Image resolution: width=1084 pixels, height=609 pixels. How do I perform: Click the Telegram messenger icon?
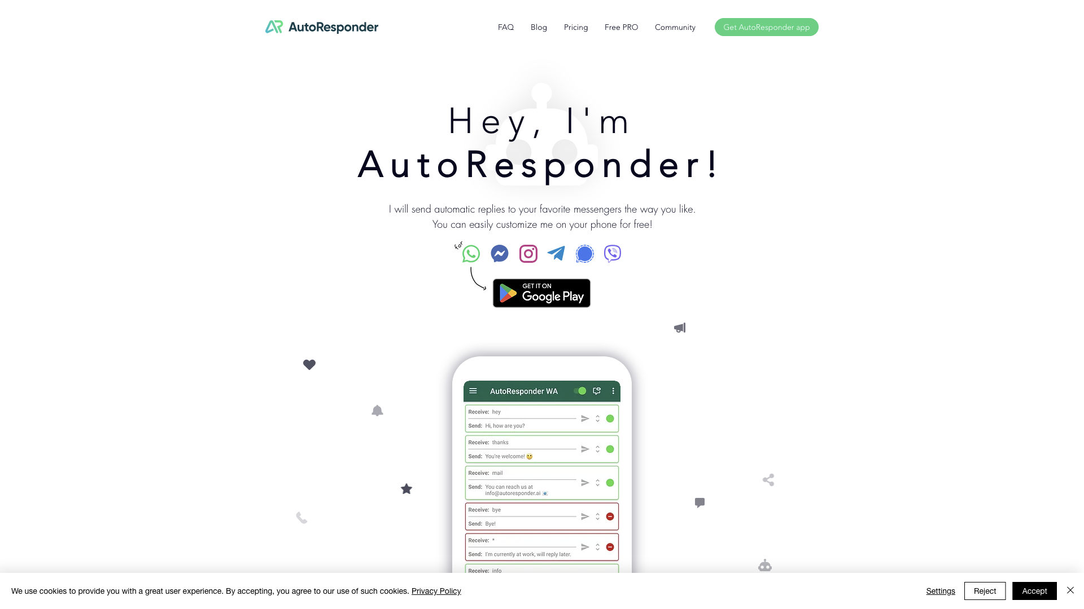pos(556,253)
